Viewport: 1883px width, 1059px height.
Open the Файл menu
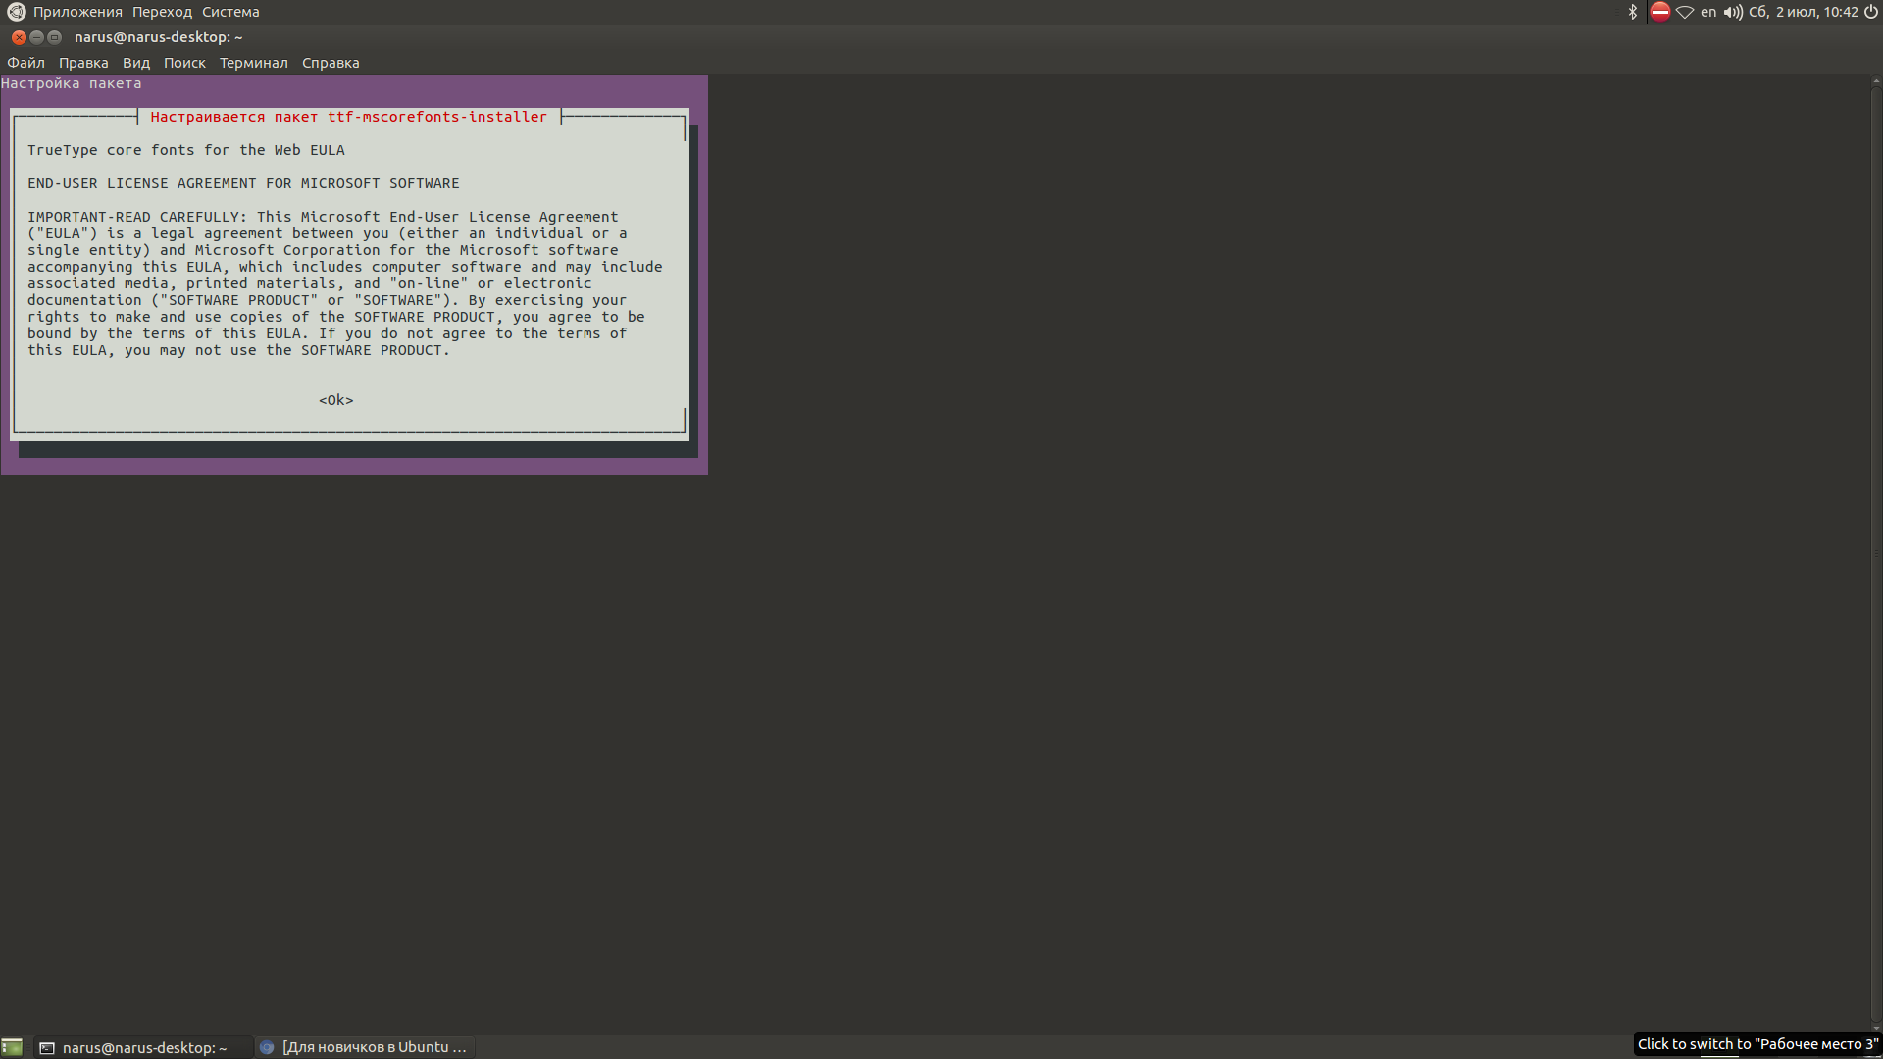tap(26, 63)
